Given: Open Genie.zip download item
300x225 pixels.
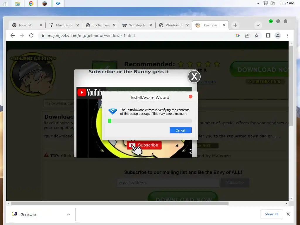Looking at the screenshot, I should [x=28, y=215].
